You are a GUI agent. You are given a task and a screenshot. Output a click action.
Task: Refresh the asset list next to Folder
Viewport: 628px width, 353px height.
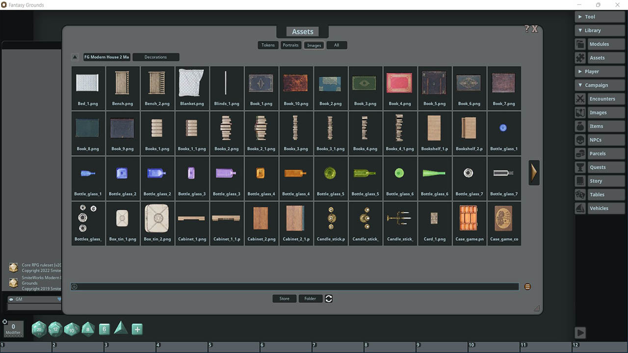pyautogui.click(x=328, y=298)
